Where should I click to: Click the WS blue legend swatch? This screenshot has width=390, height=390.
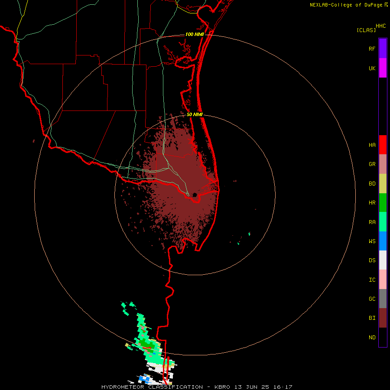[383, 241]
